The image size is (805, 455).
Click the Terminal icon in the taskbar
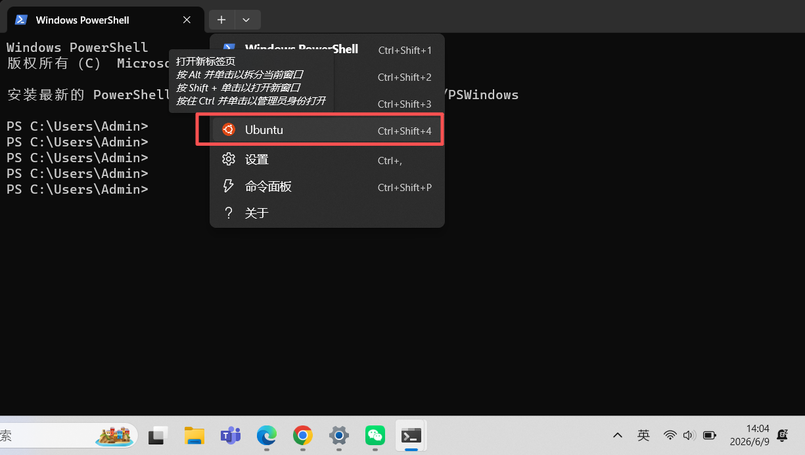tap(411, 435)
